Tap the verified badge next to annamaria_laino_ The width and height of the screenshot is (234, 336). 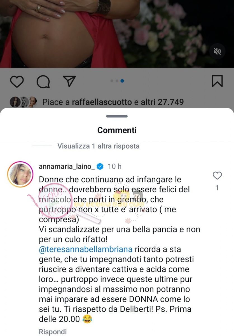tap(100, 167)
